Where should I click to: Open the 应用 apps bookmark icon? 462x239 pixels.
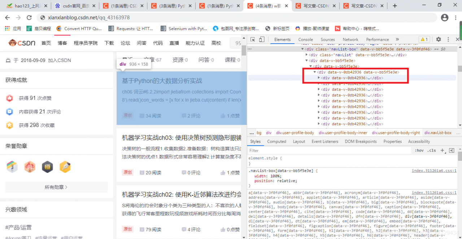(13, 28)
